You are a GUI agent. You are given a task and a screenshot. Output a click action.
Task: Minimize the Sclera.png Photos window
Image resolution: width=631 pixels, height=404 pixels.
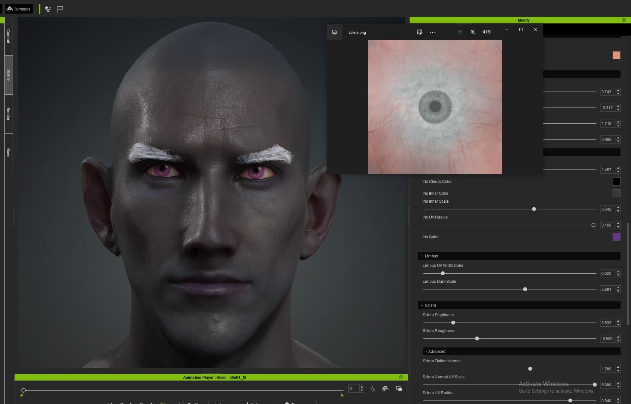506,30
